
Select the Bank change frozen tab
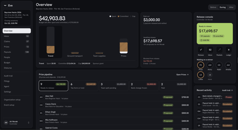coord(144,86)
